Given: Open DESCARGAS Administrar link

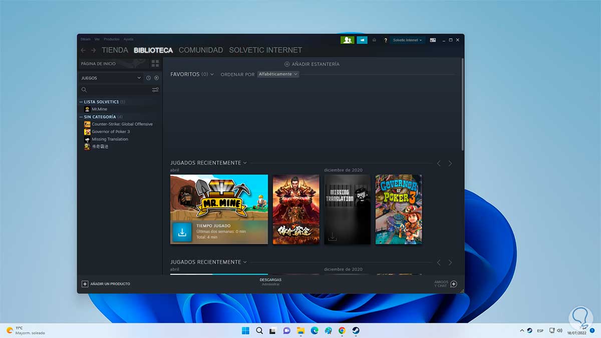Looking at the screenshot, I should [270, 282].
